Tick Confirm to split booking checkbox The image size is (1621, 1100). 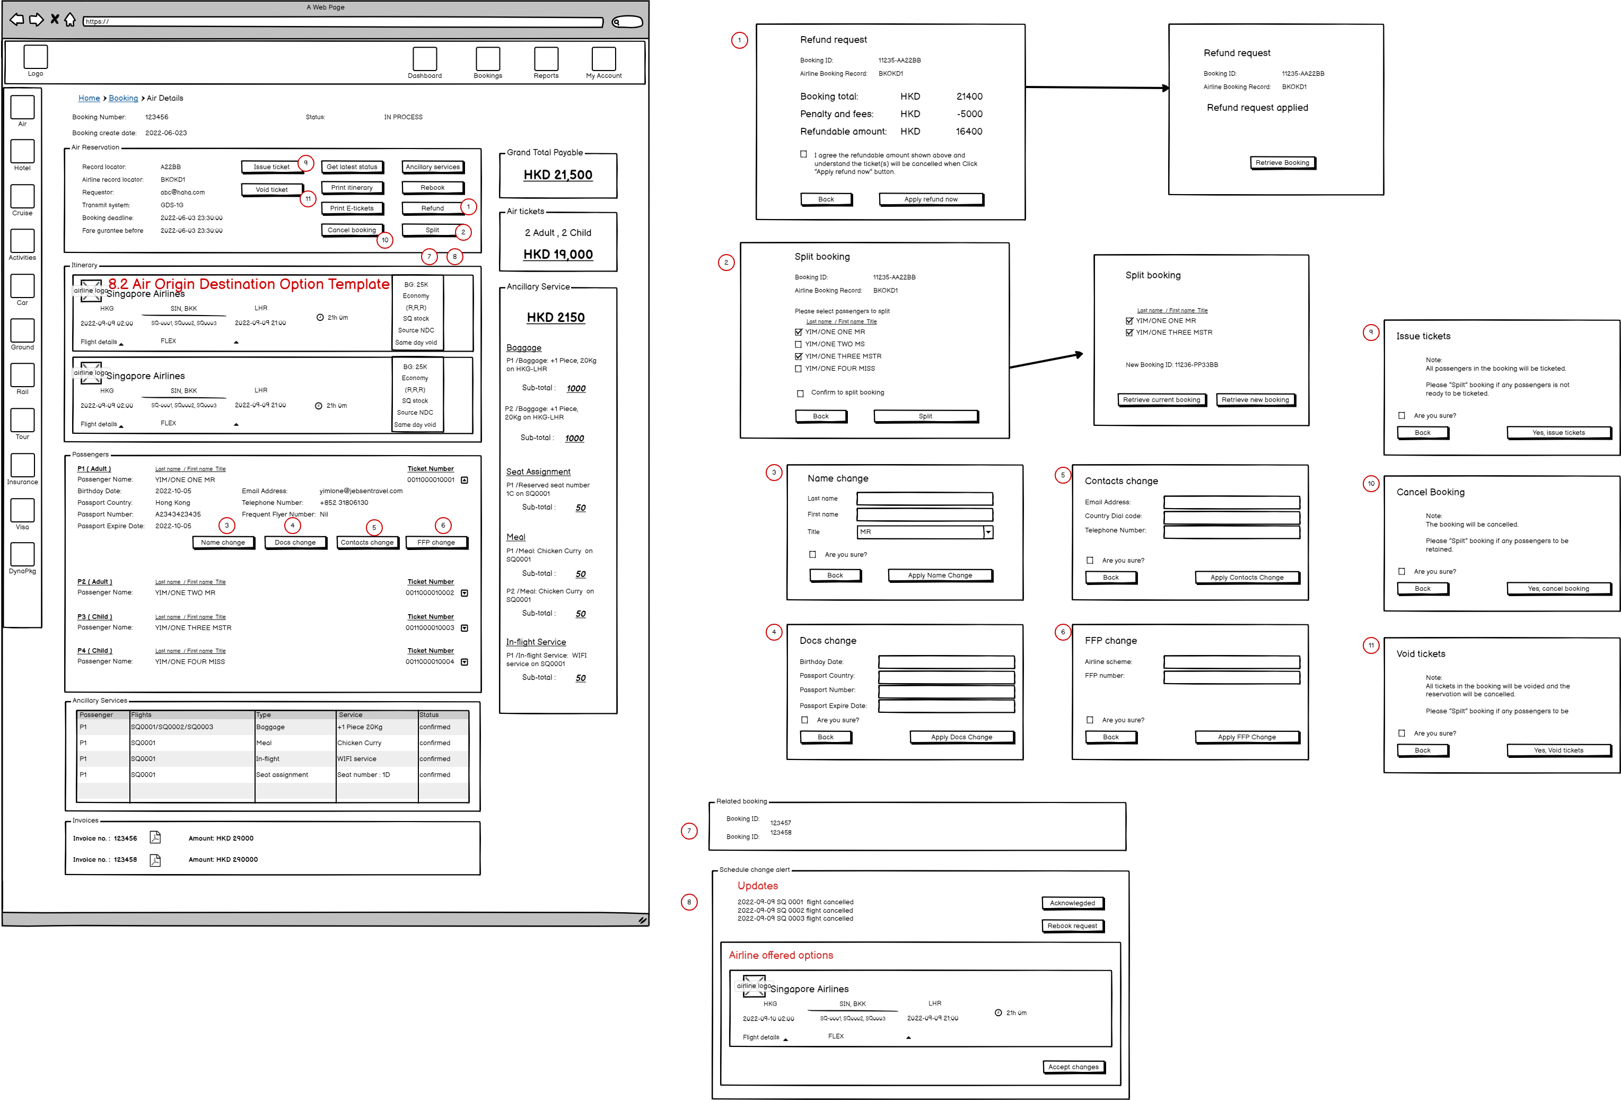coord(800,394)
